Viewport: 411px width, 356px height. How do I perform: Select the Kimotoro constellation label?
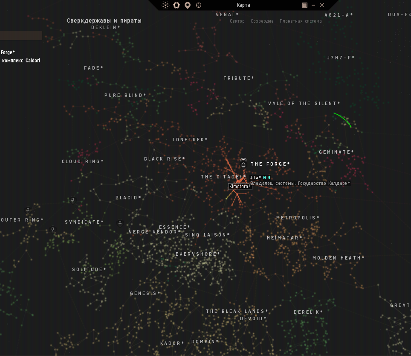(x=240, y=187)
